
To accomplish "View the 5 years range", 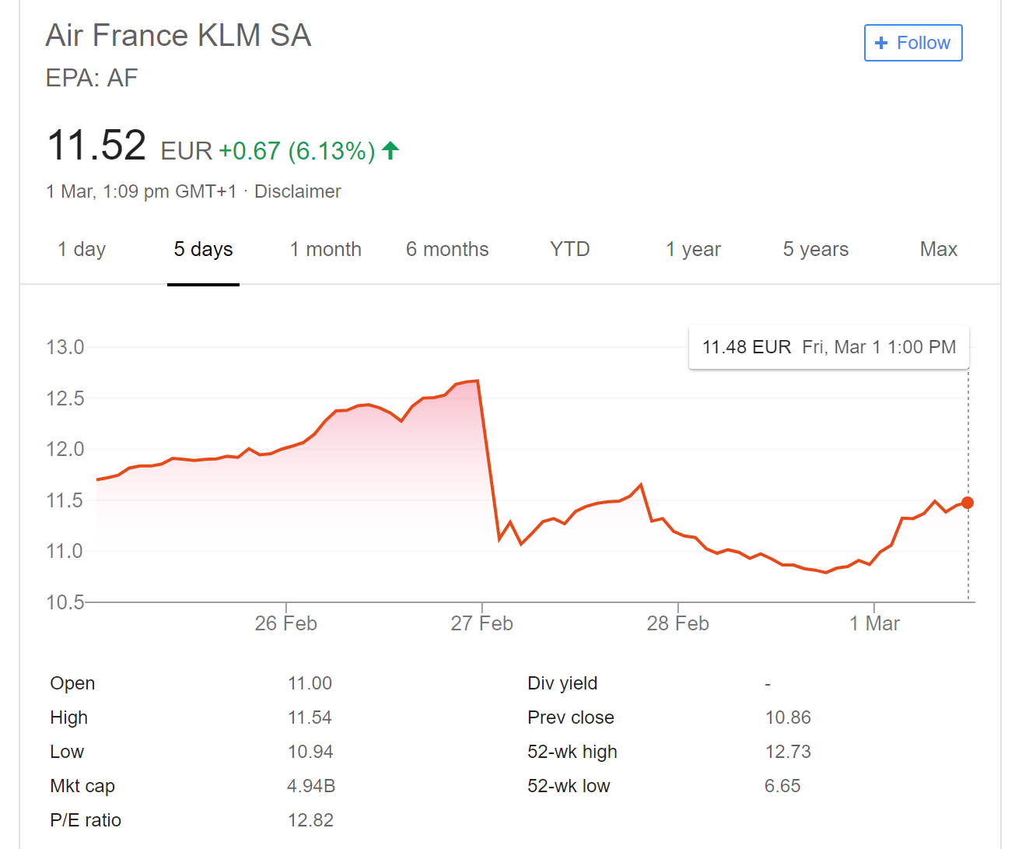I will [x=815, y=249].
